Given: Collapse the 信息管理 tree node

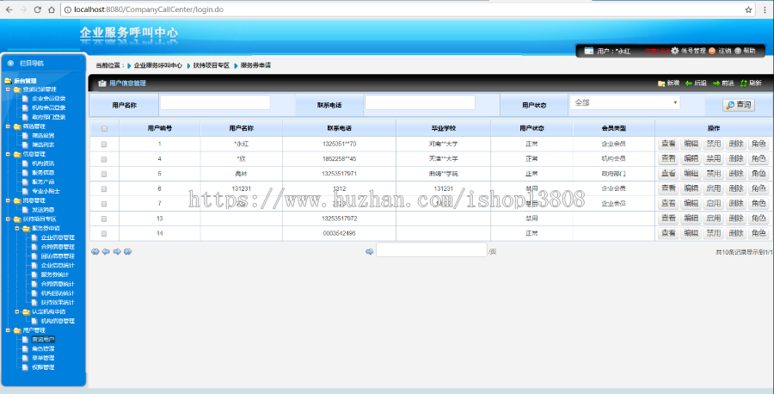Looking at the screenshot, I should (8, 154).
